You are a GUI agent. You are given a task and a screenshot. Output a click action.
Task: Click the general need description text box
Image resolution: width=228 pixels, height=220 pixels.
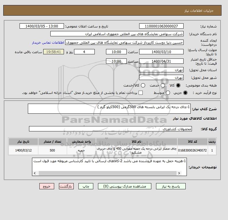click(x=109, y=109)
